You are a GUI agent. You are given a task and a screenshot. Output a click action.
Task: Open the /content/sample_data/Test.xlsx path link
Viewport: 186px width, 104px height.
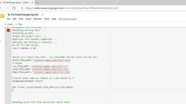(x=52, y=60)
